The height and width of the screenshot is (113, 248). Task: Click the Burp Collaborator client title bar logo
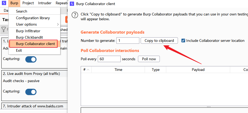tap(72, 4)
